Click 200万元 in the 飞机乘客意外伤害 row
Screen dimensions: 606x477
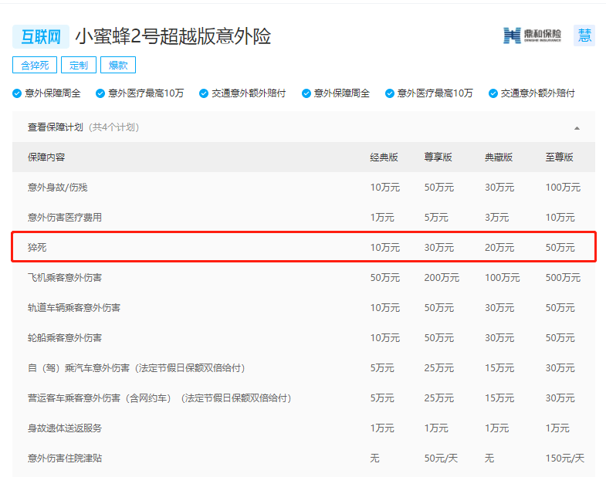pyautogui.click(x=442, y=278)
